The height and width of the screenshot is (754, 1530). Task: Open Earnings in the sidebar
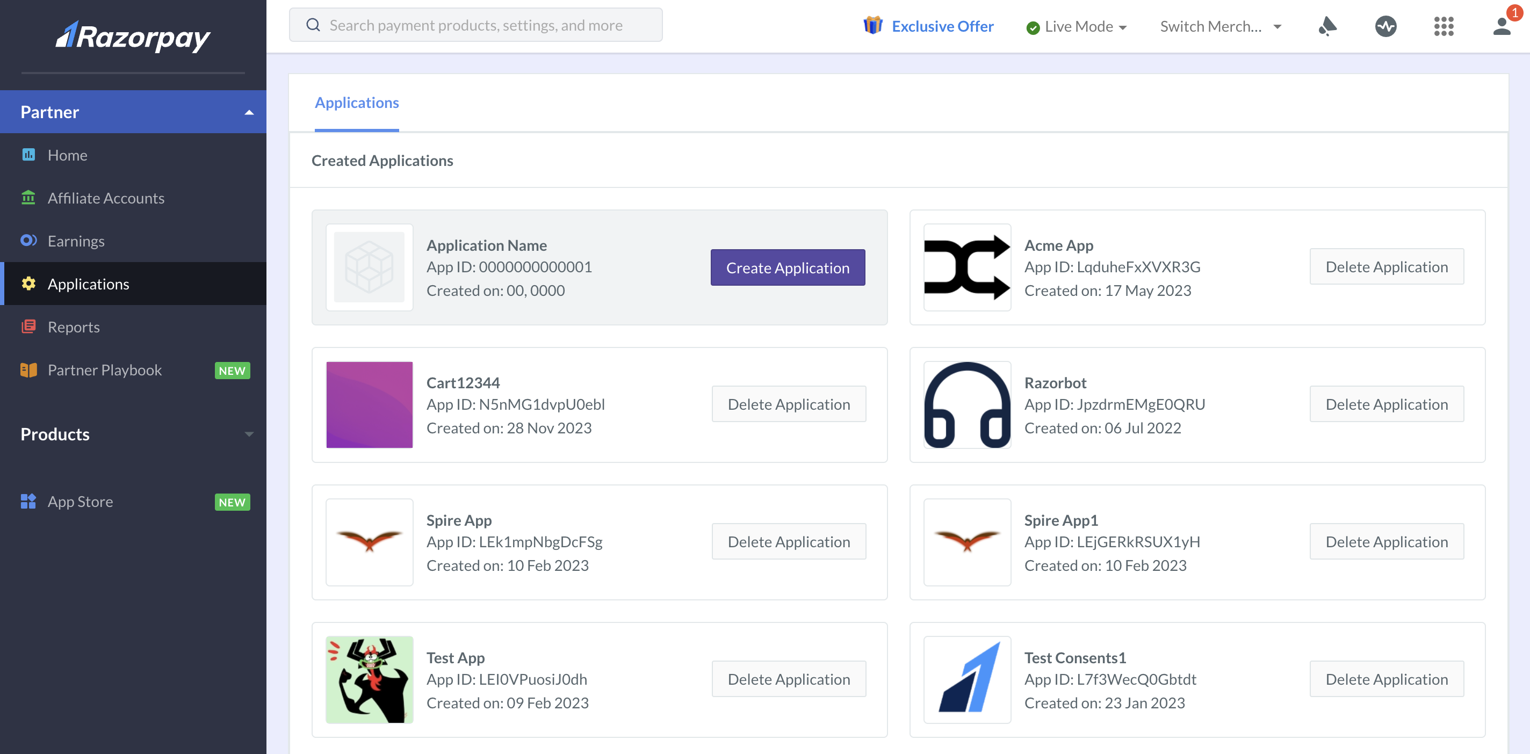point(133,241)
